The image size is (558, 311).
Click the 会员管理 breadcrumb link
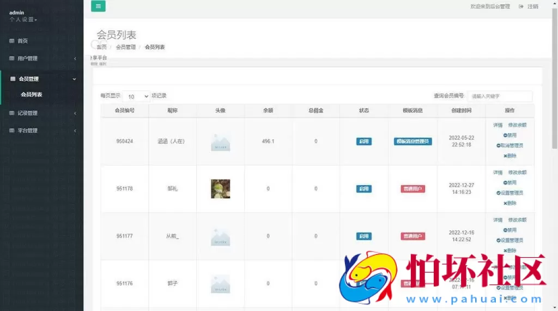click(126, 47)
